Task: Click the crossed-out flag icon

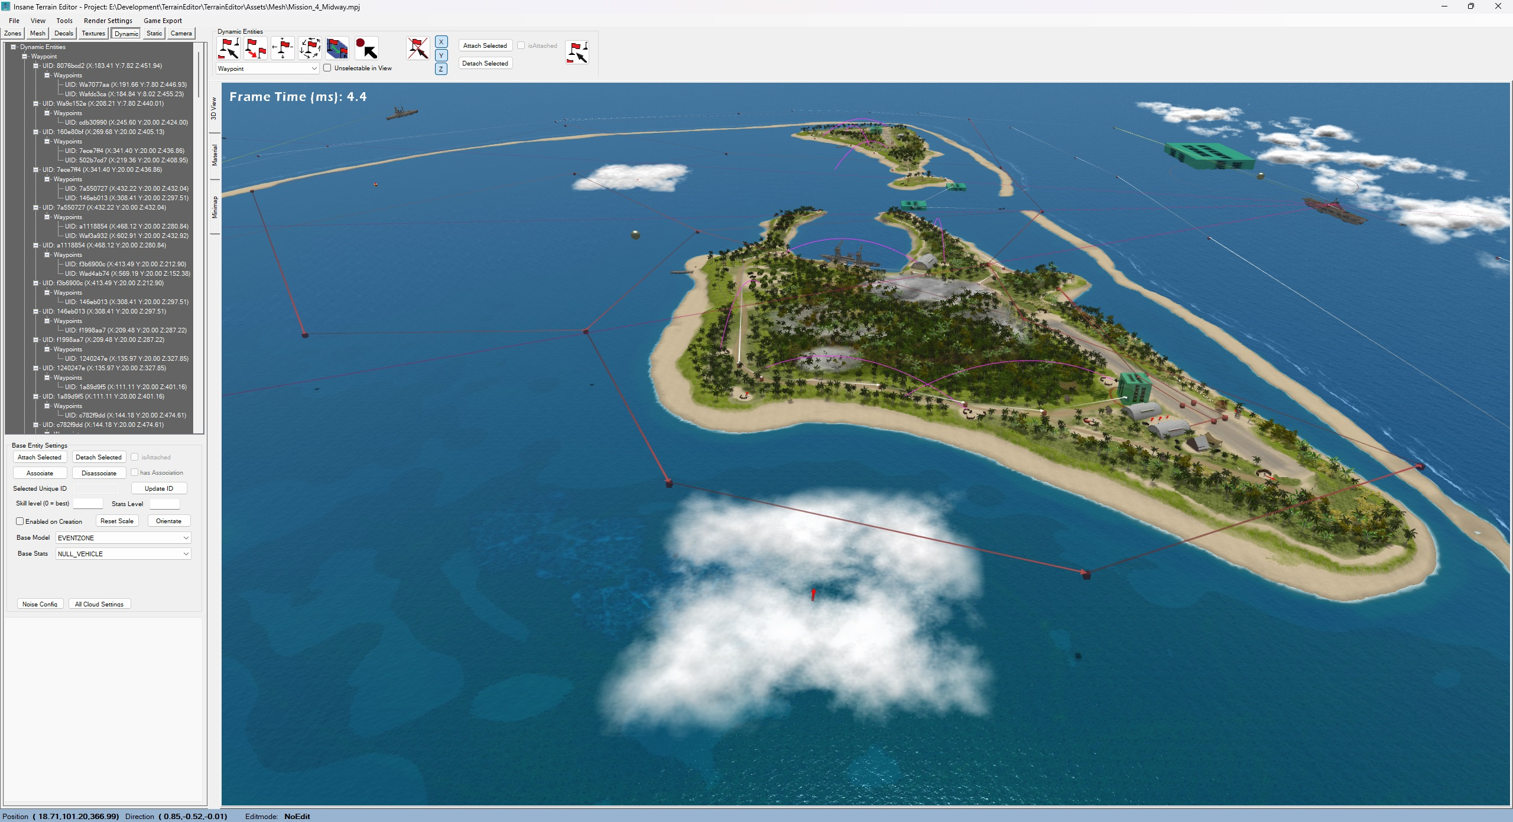Action: 417,48
